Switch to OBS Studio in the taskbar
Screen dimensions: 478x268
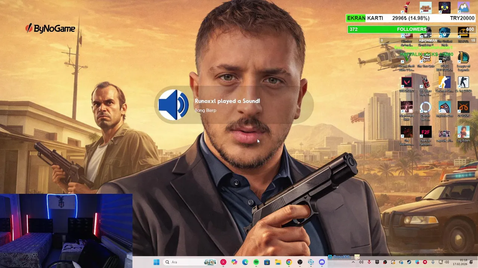pos(300,262)
